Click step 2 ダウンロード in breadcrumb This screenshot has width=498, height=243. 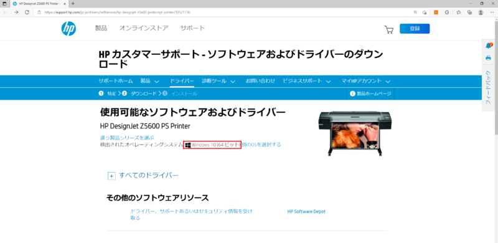tap(139, 93)
